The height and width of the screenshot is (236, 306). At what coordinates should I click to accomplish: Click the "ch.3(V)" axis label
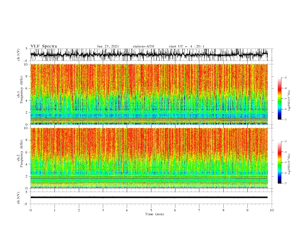(19, 198)
